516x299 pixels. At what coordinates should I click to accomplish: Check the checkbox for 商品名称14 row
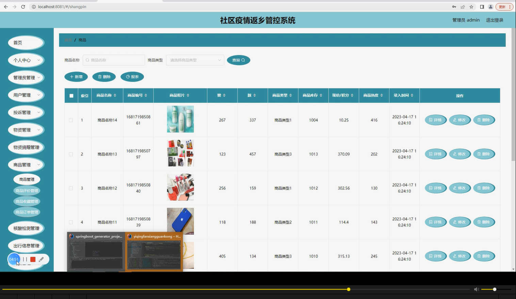click(71, 120)
